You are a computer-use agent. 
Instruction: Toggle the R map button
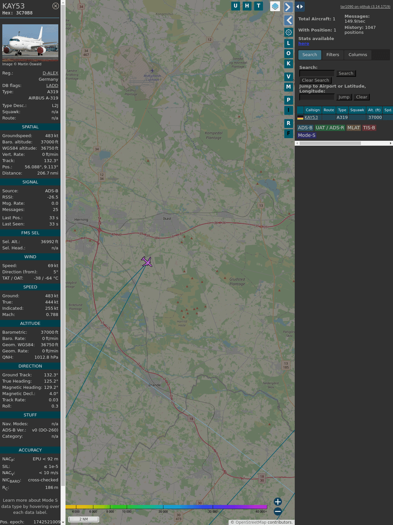[x=289, y=123]
